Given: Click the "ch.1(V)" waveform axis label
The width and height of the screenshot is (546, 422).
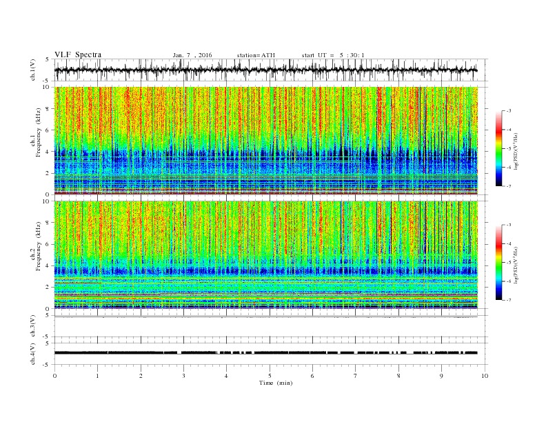Looking at the screenshot, I should point(33,70).
